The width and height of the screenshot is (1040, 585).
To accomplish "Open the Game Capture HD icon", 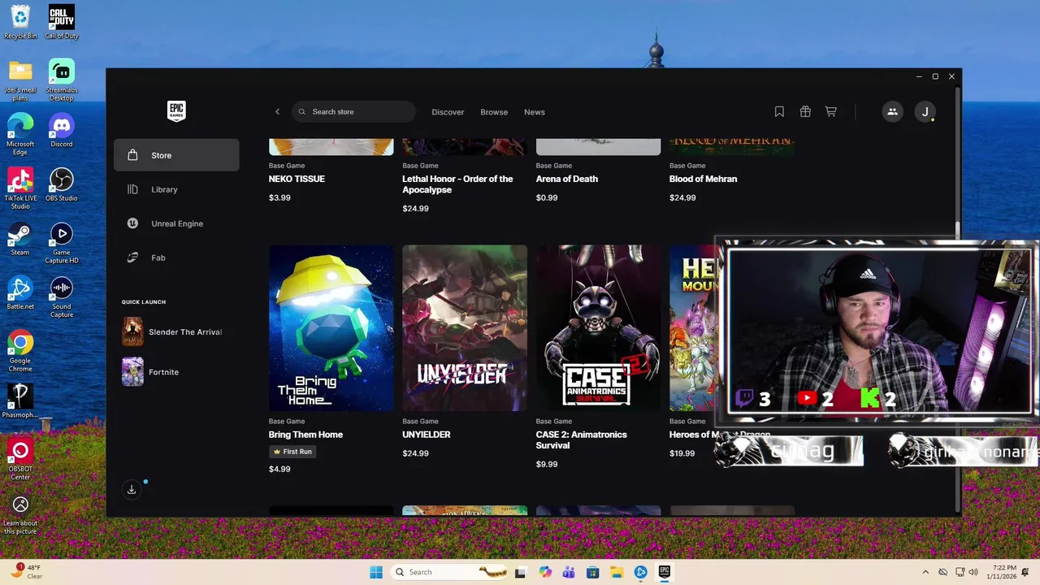I will [62, 243].
